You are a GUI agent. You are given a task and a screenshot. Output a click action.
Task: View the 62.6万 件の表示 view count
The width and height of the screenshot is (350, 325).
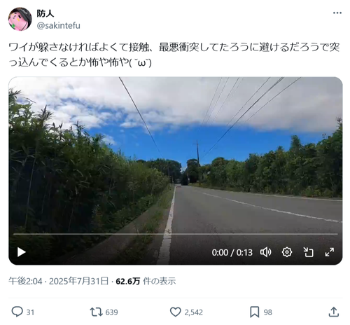[146, 281]
